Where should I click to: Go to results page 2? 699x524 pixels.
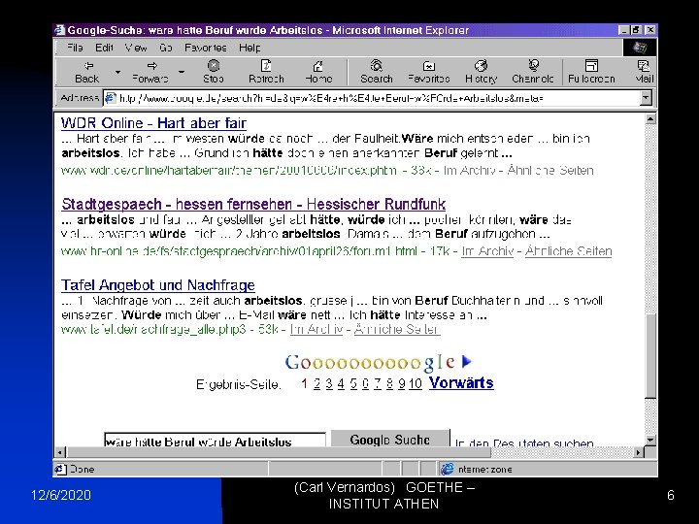(x=316, y=383)
